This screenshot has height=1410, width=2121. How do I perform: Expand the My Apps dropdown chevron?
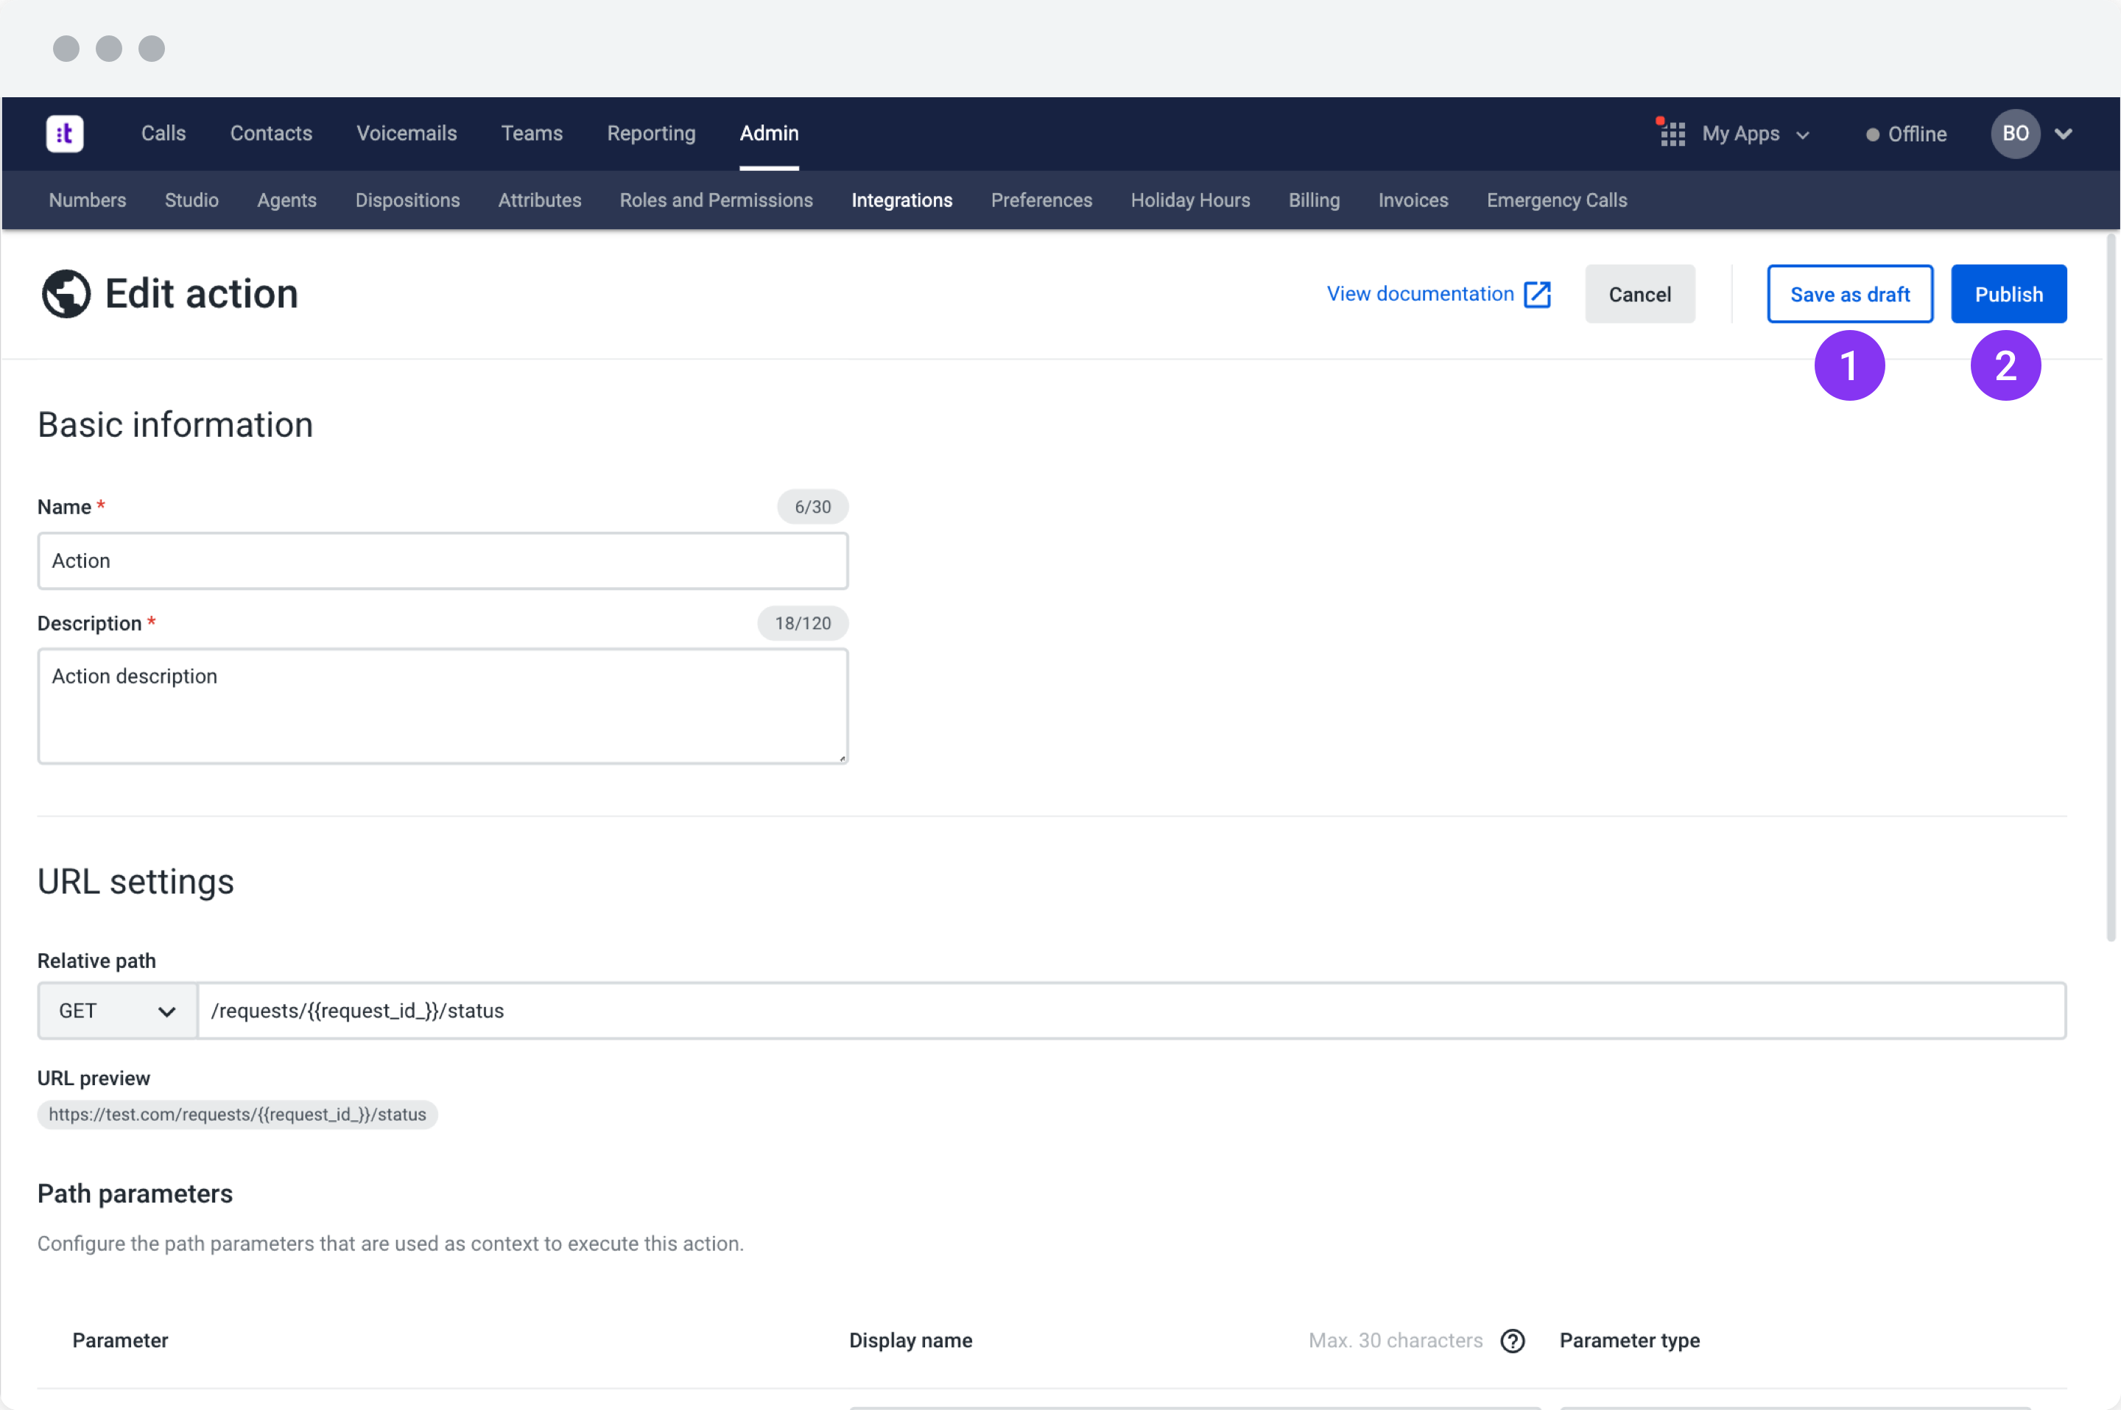[x=1802, y=135]
